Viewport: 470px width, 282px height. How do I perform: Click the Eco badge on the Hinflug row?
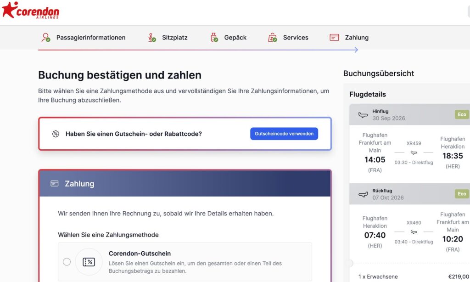461,114
